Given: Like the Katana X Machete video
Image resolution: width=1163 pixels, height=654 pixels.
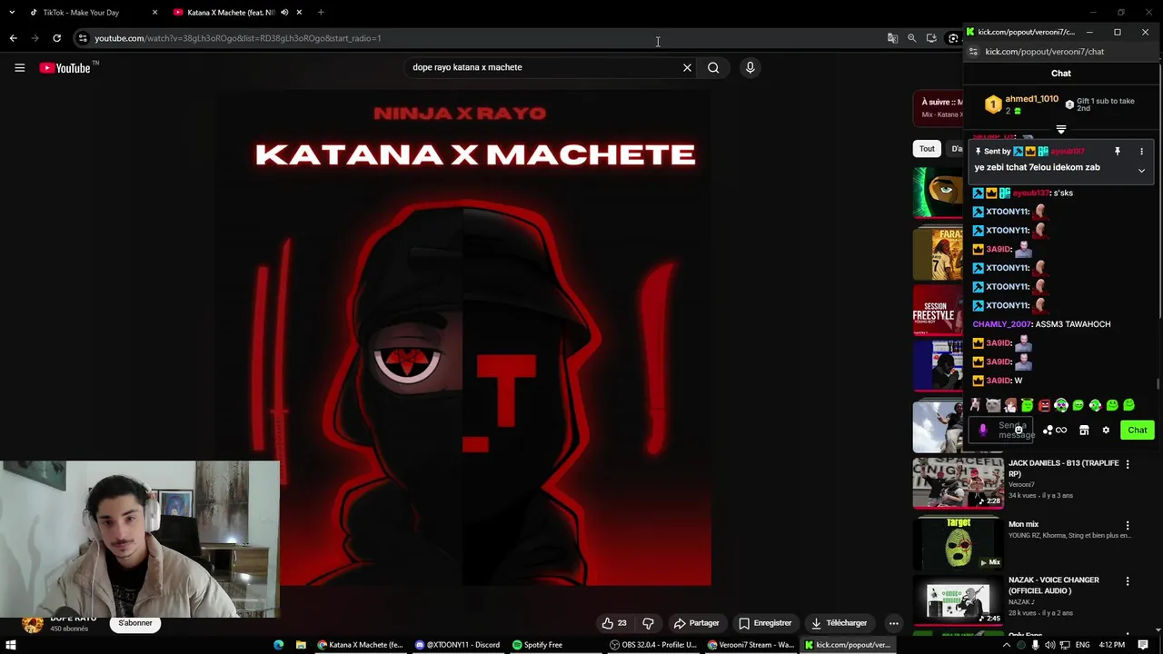Looking at the screenshot, I should (614, 623).
